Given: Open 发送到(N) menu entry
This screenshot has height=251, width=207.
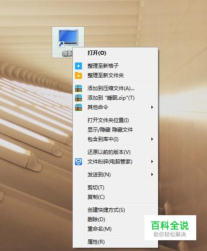Looking at the screenshot, I should [115, 175].
